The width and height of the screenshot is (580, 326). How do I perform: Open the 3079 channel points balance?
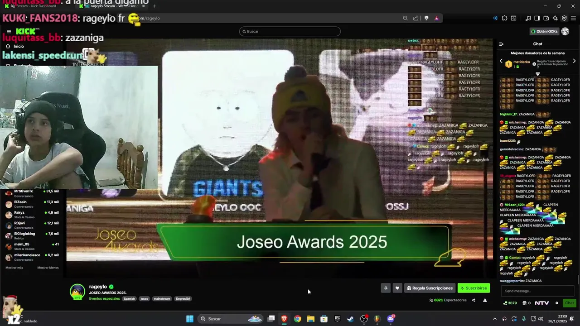(510, 303)
